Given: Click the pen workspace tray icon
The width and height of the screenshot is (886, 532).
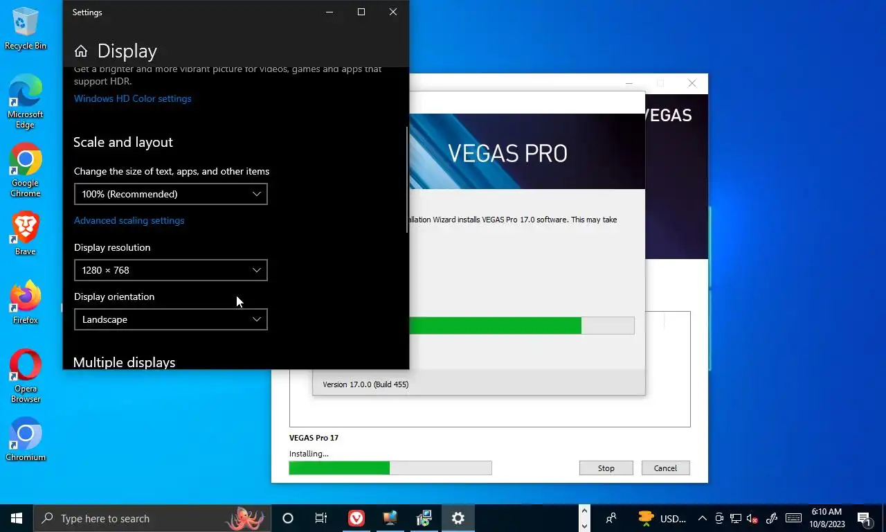Looking at the screenshot, I should [x=772, y=518].
